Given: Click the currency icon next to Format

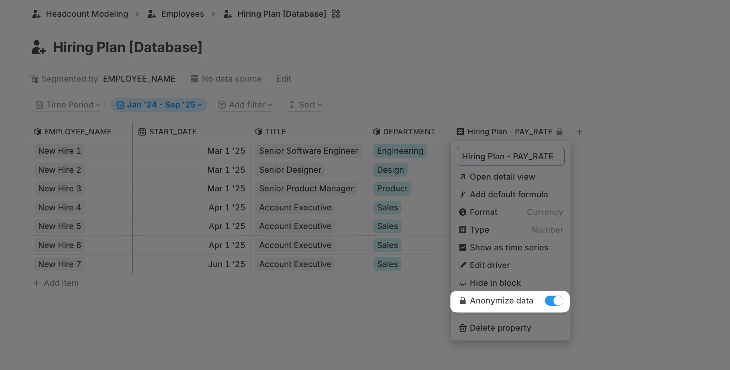Looking at the screenshot, I should point(462,212).
